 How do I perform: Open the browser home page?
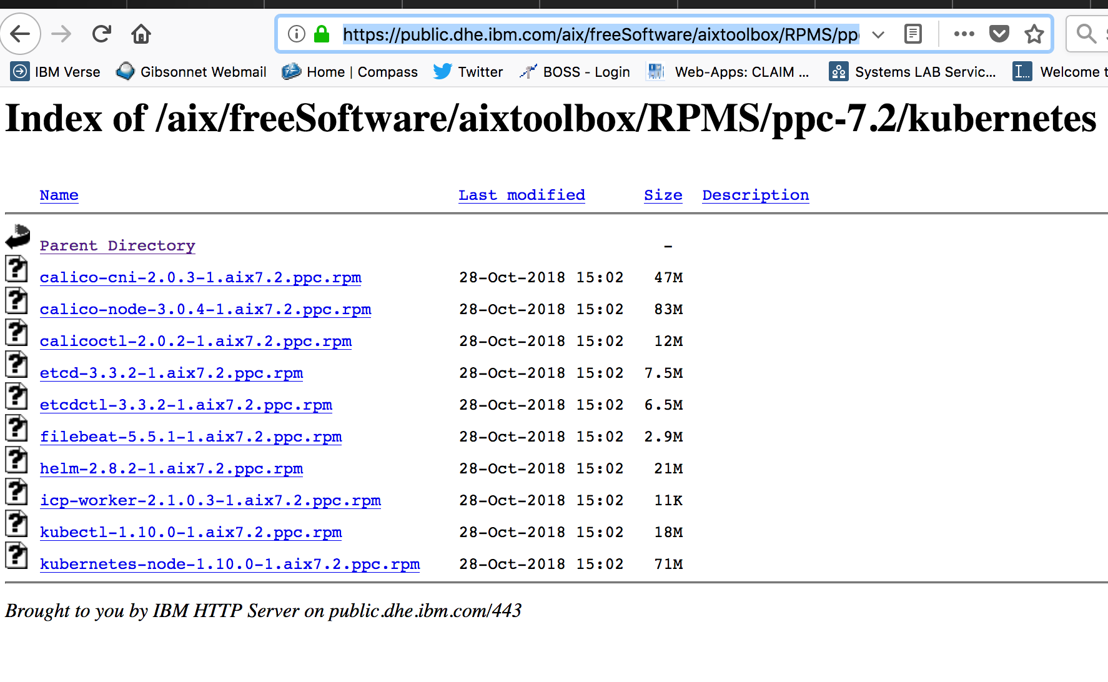141,34
